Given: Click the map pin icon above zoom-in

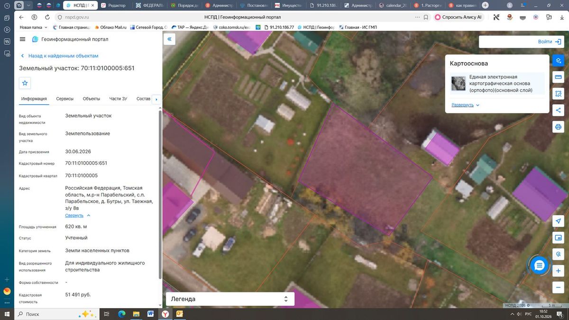Looking at the screenshot, I should point(558,254).
